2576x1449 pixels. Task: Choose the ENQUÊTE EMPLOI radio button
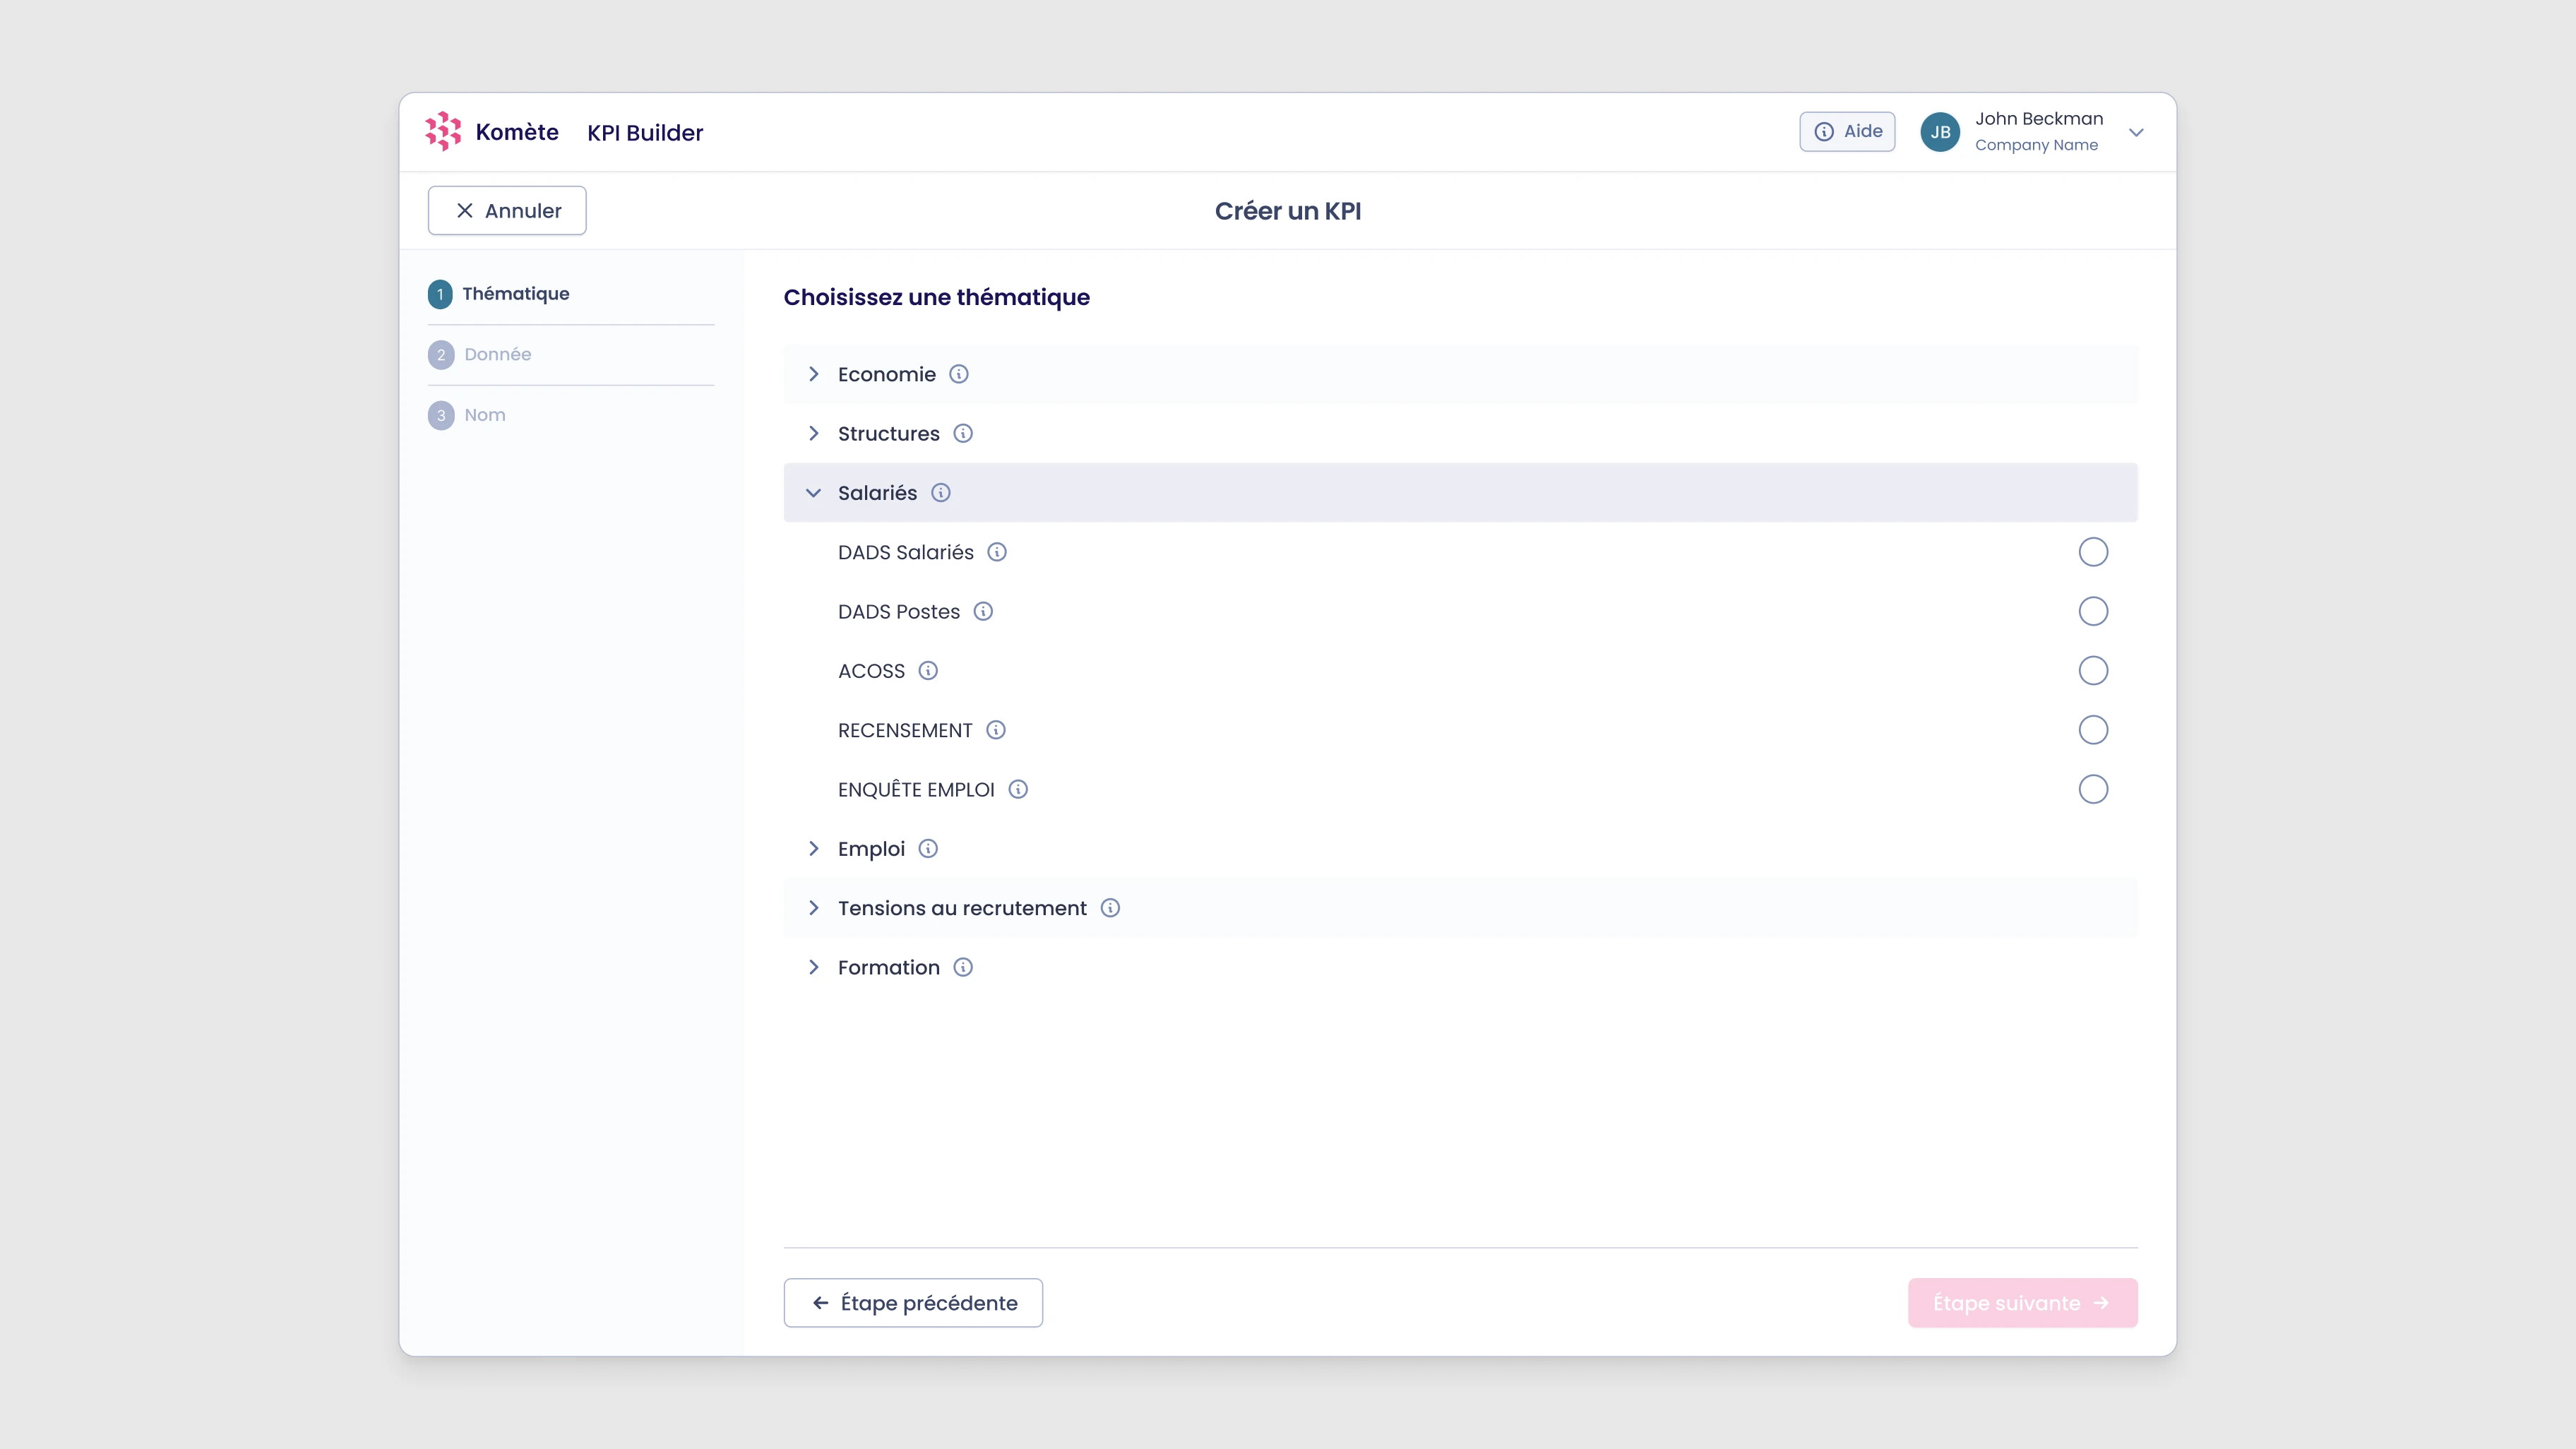pyautogui.click(x=2092, y=789)
